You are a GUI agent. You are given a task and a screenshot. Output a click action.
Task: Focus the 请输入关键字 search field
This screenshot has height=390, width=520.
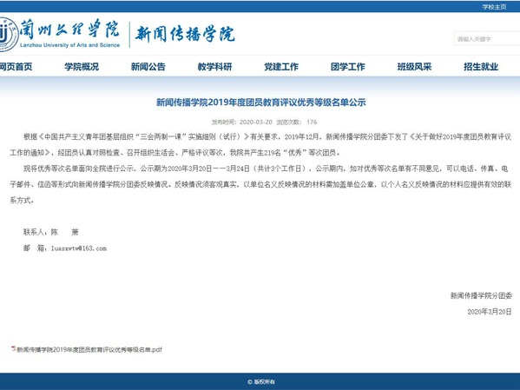[x=486, y=39]
